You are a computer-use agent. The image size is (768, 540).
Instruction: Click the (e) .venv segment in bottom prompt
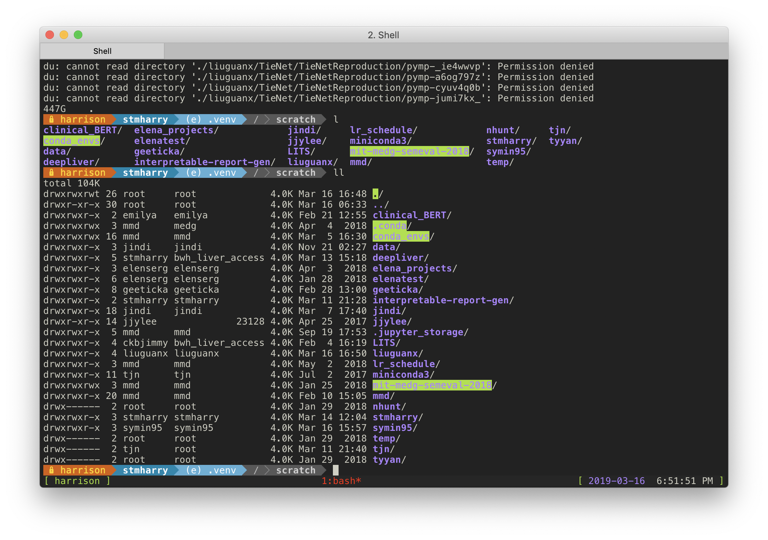[211, 470]
